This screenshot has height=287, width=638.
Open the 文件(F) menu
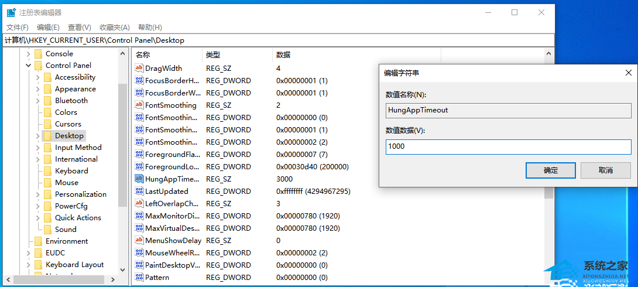click(x=18, y=28)
